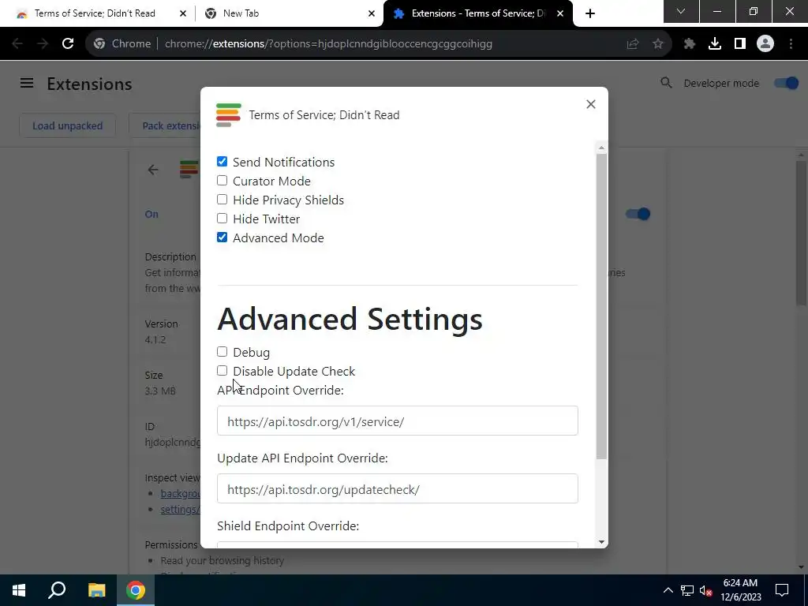Click Chrome icon in taskbar
The image size is (808, 606).
pyautogui.click(x=136, y=590)
